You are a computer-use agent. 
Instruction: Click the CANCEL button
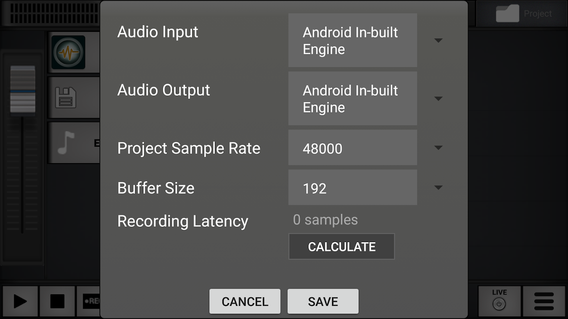tap(245, 301)
